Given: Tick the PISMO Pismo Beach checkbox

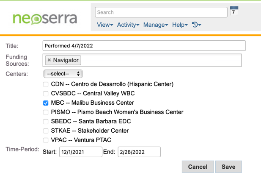Looking at the screenshot, I should [x=46, y=112].
